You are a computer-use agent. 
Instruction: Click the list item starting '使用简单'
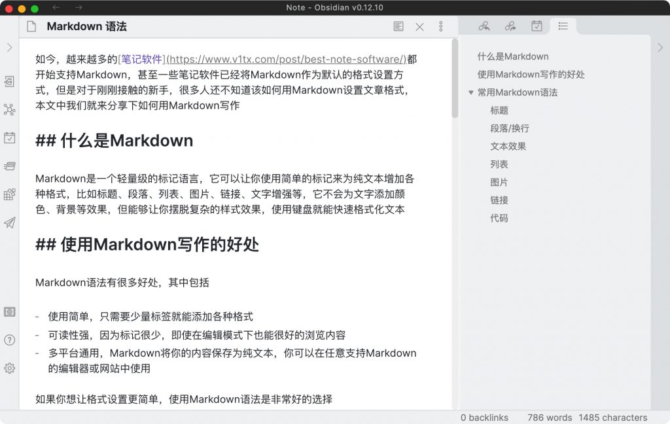coord(150,316)
